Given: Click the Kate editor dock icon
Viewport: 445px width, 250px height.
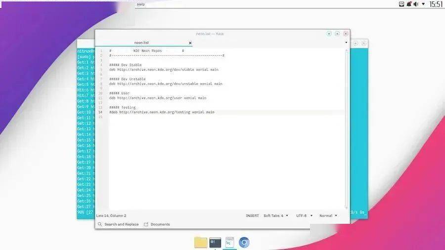Looking at the screenshot, I should [229, 242].
